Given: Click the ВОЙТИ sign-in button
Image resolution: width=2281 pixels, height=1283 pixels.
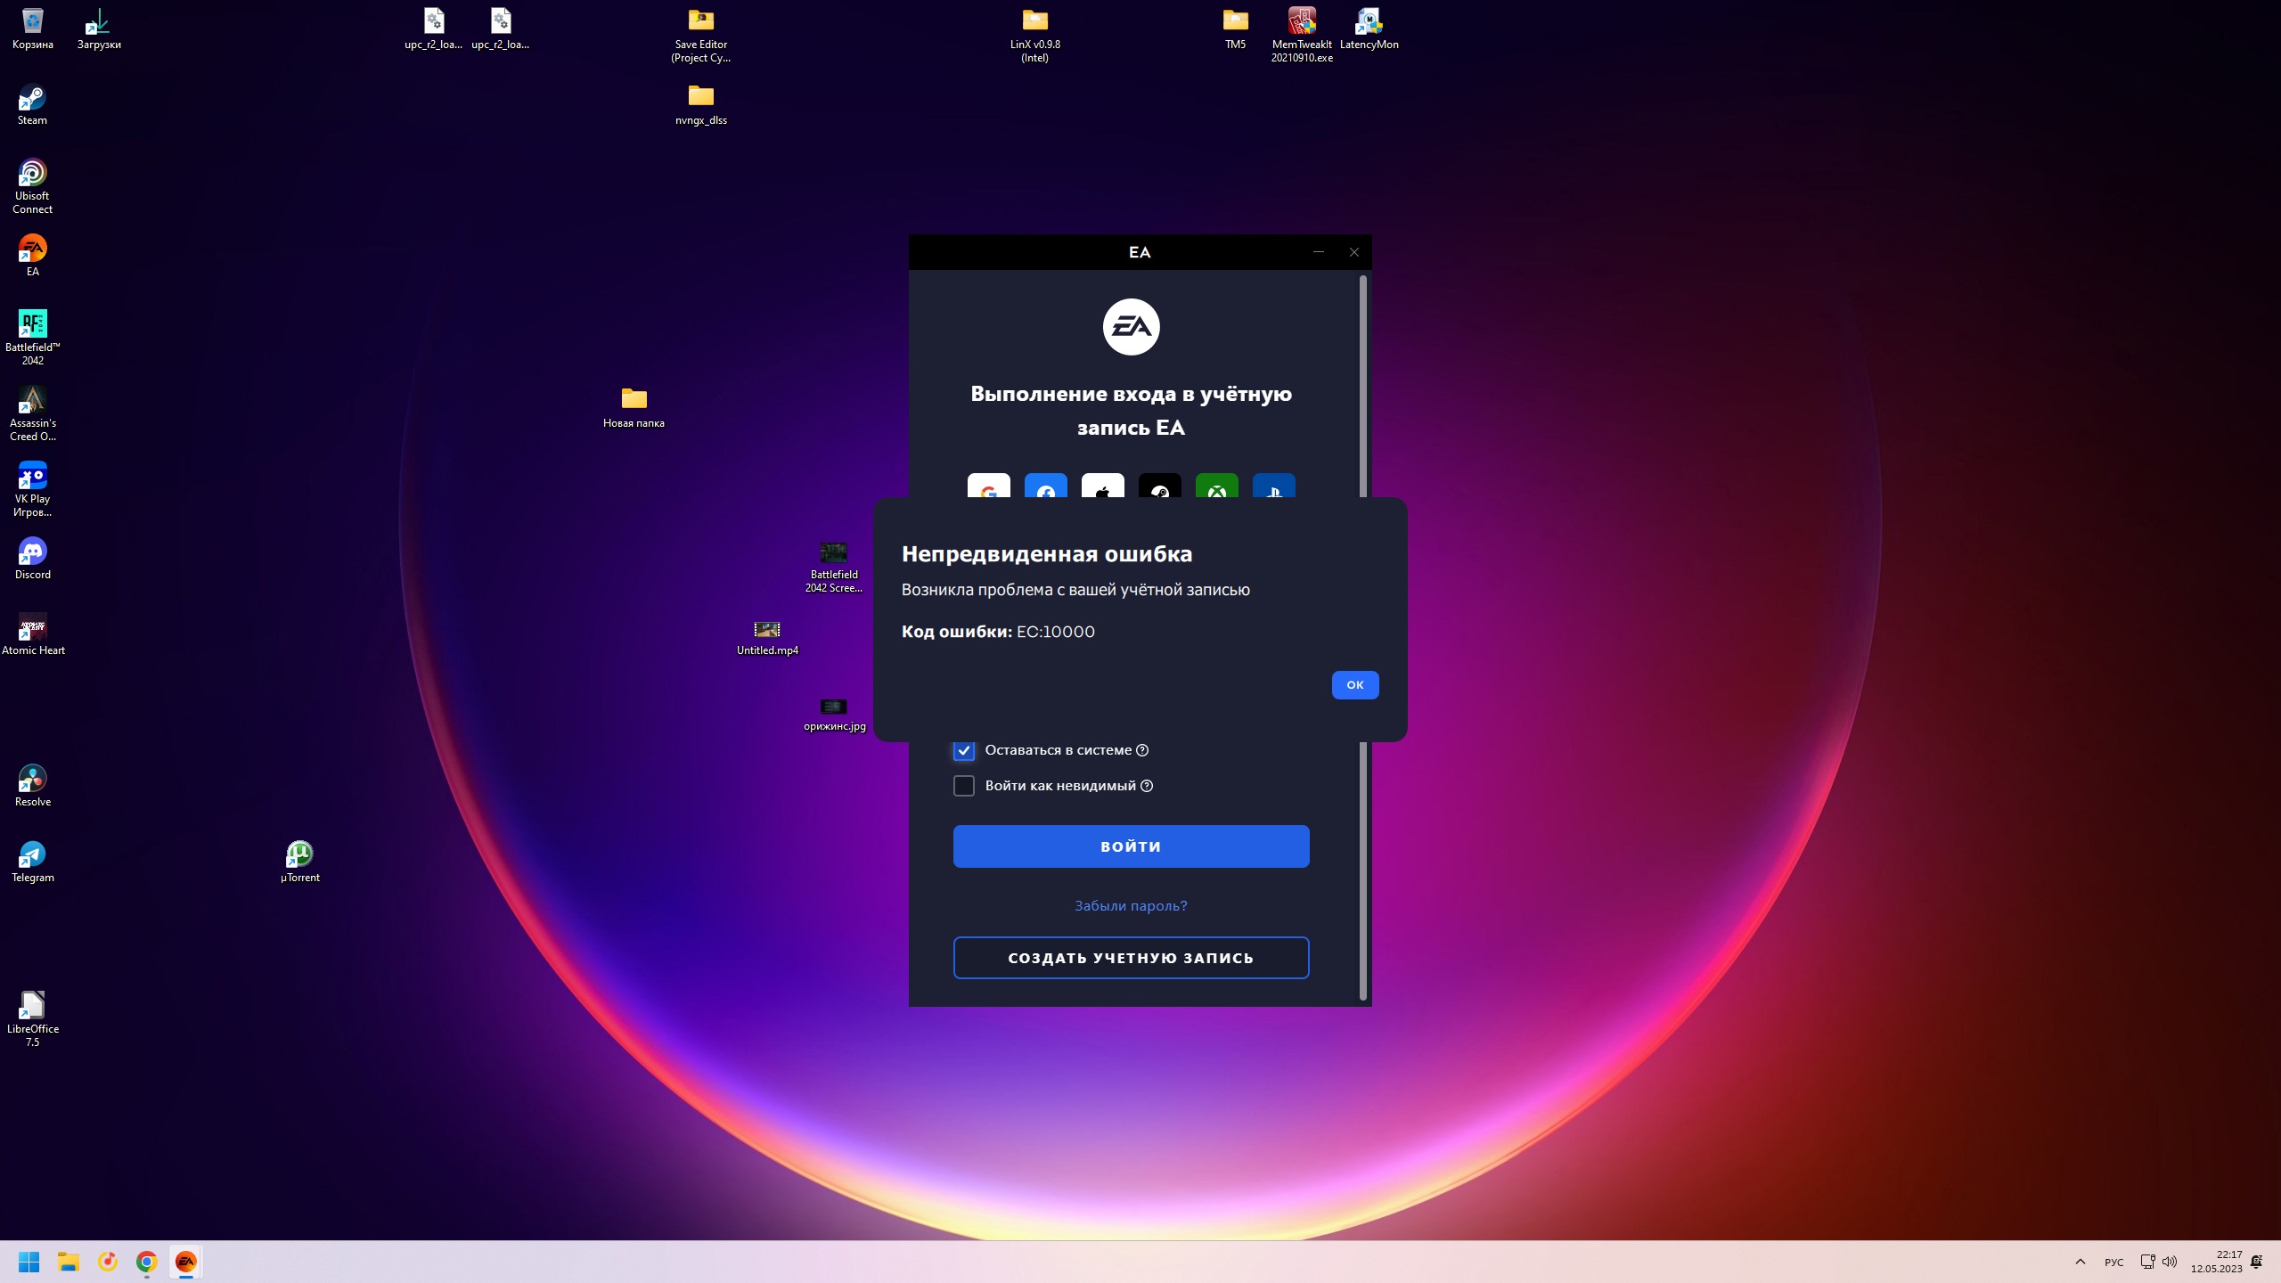Looking at the screenshot, I should (x=1131, y=846).
